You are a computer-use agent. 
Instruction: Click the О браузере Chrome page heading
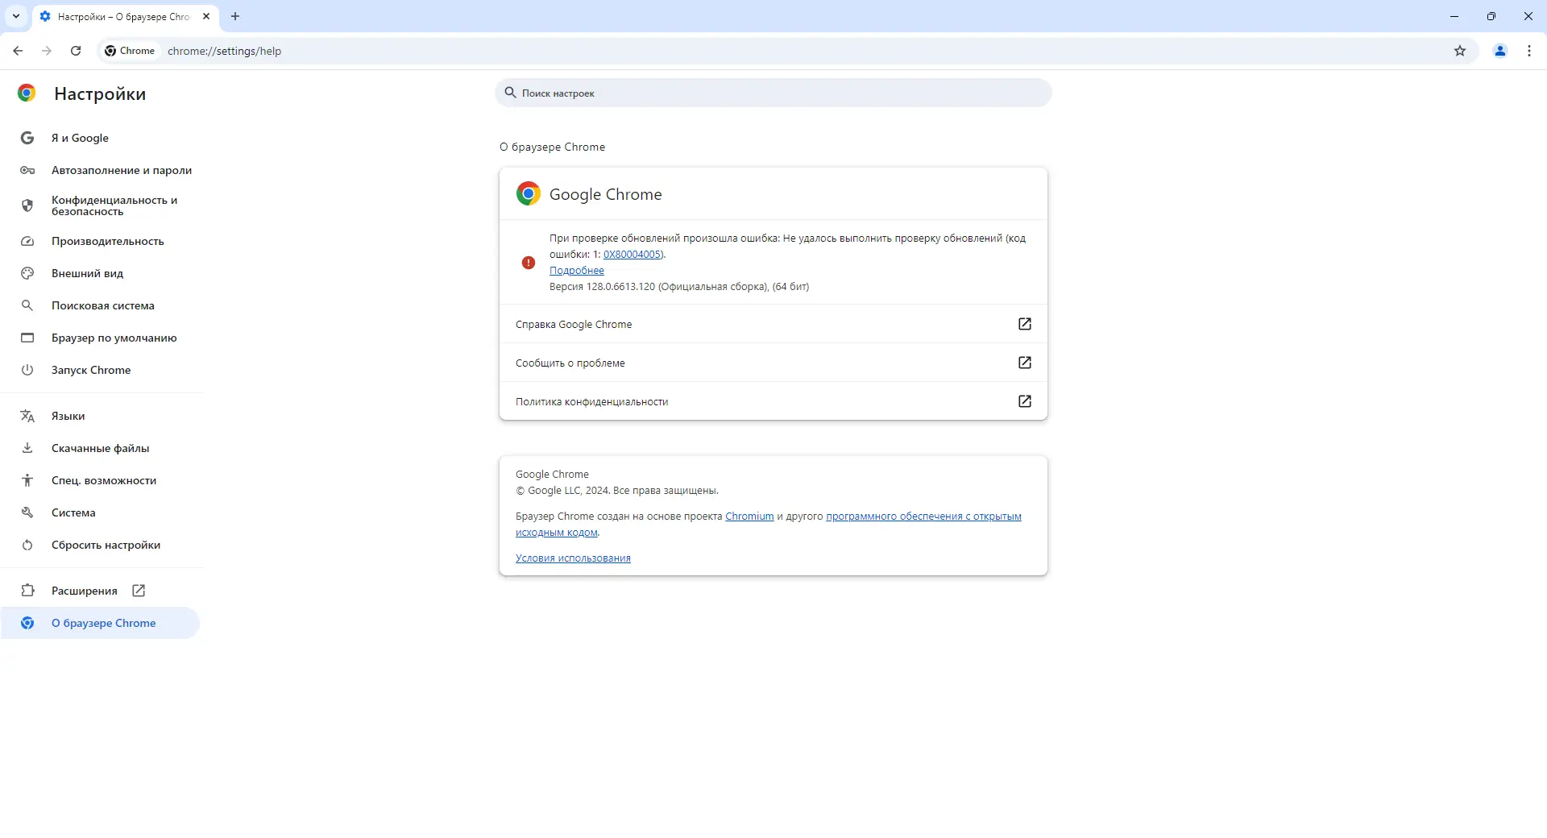click(x=552, y=147)
